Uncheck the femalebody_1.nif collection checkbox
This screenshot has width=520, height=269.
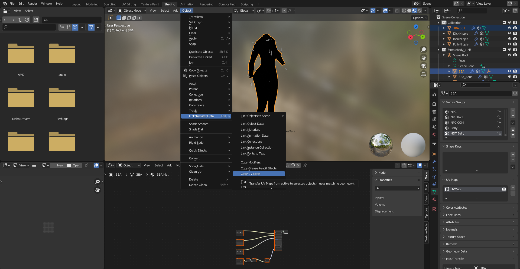point(504,50)
